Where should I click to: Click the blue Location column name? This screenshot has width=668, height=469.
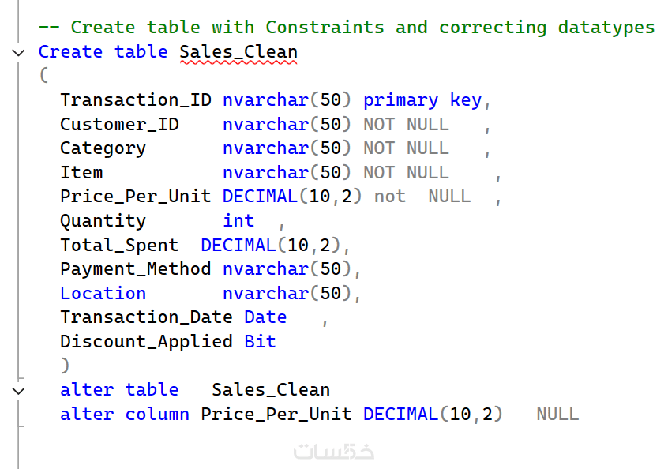[103, 294]
